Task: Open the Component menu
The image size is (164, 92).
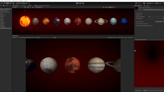Action: click(x=15, y=1)
